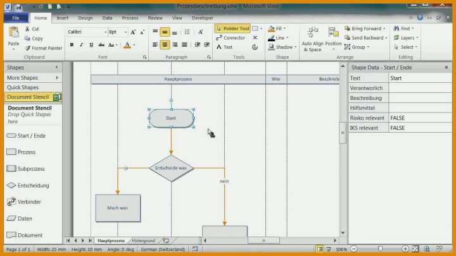Open the font size dropdown
The image size is (456, 256).
pos(125,32)
